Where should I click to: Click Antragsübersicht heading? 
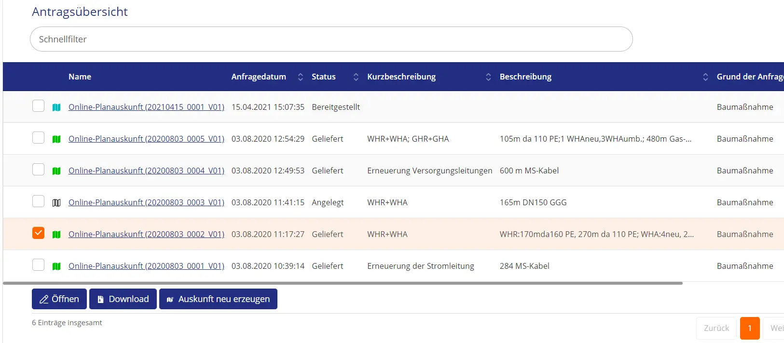[x=80, y=12]
